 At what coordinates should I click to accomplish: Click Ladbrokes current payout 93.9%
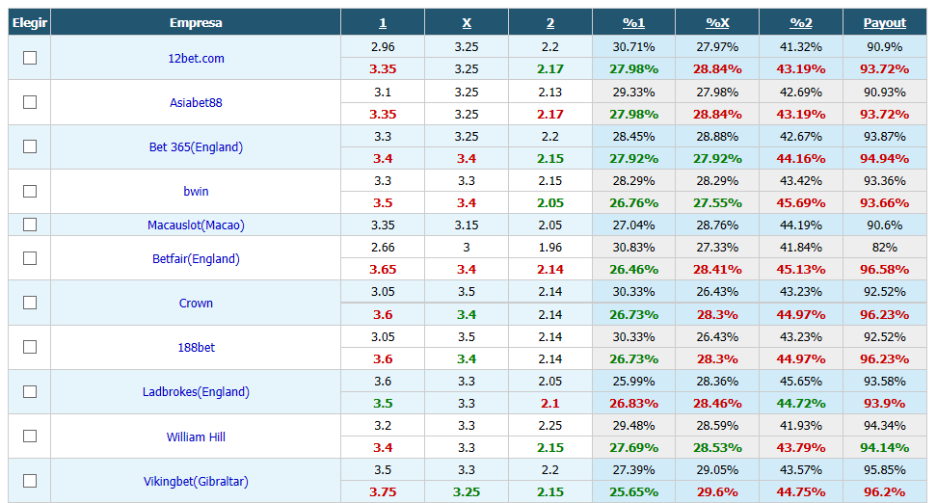coord(884,403)
